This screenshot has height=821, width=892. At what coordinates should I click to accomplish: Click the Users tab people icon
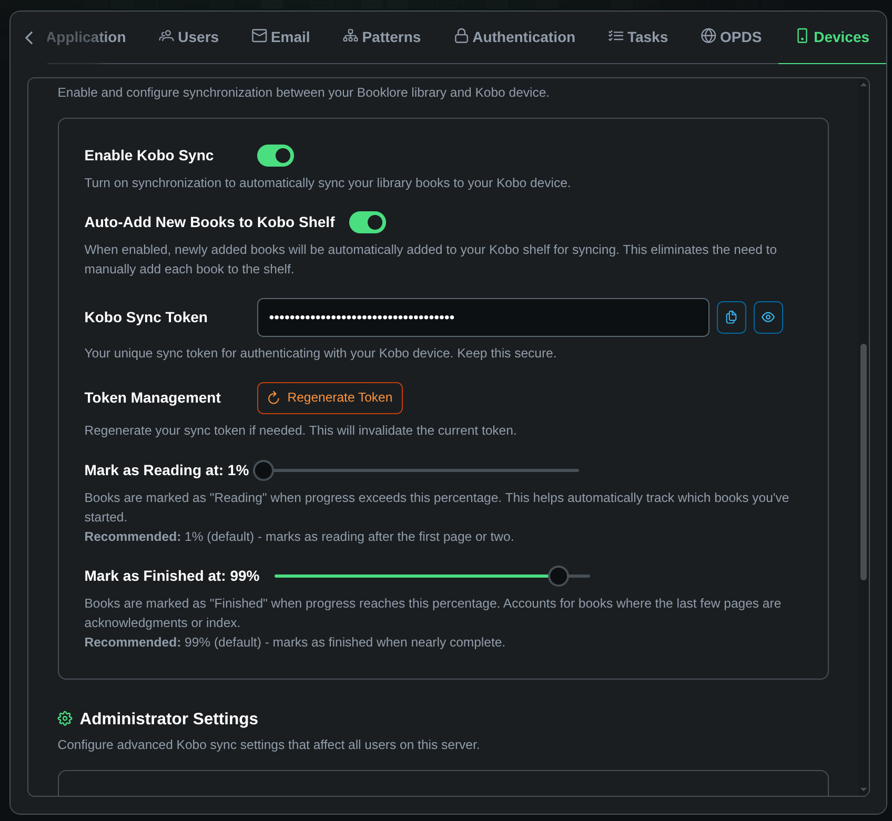[166, 36]
